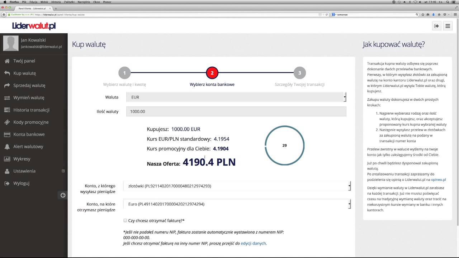The width and height of the screenshot is (459, 258).
Task: Click the Firefox home icon
Action: tap(439, 15)
